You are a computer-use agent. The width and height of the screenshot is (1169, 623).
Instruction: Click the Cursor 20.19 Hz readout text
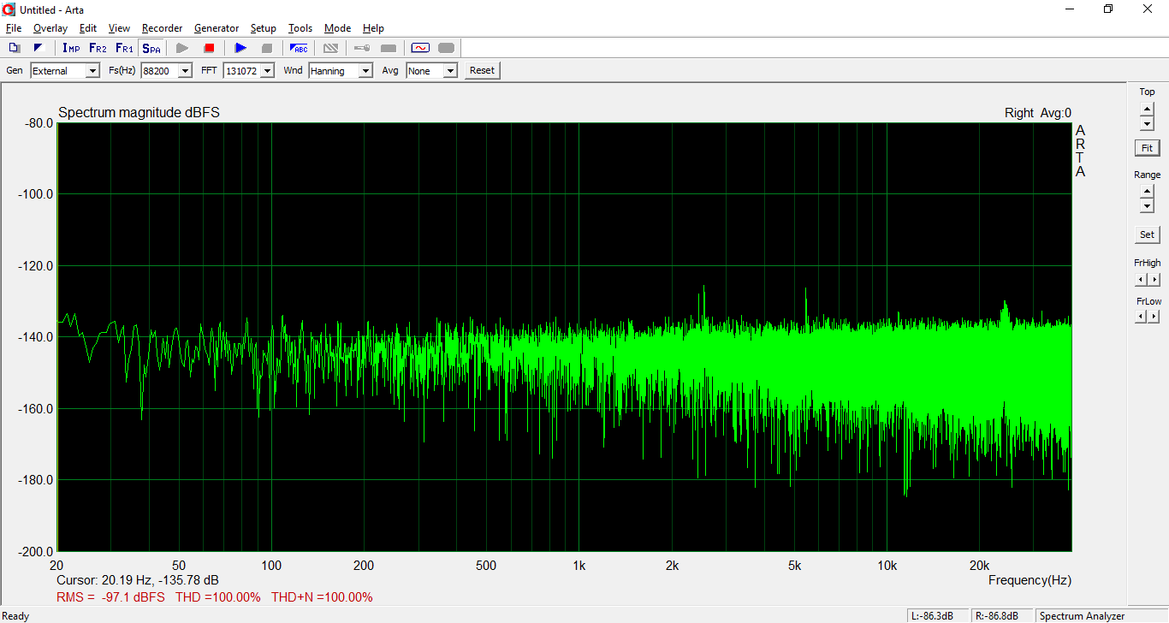pos(137,580)
